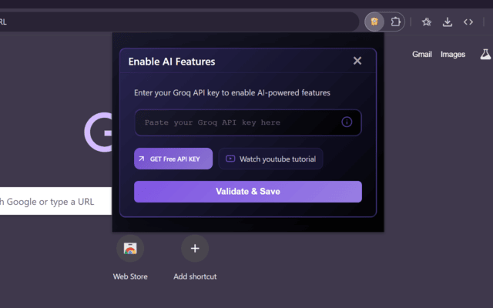The height and width of the screenshot is (308, 493).
Task: Close the Enable AI Features dialog
Action: 357,61
